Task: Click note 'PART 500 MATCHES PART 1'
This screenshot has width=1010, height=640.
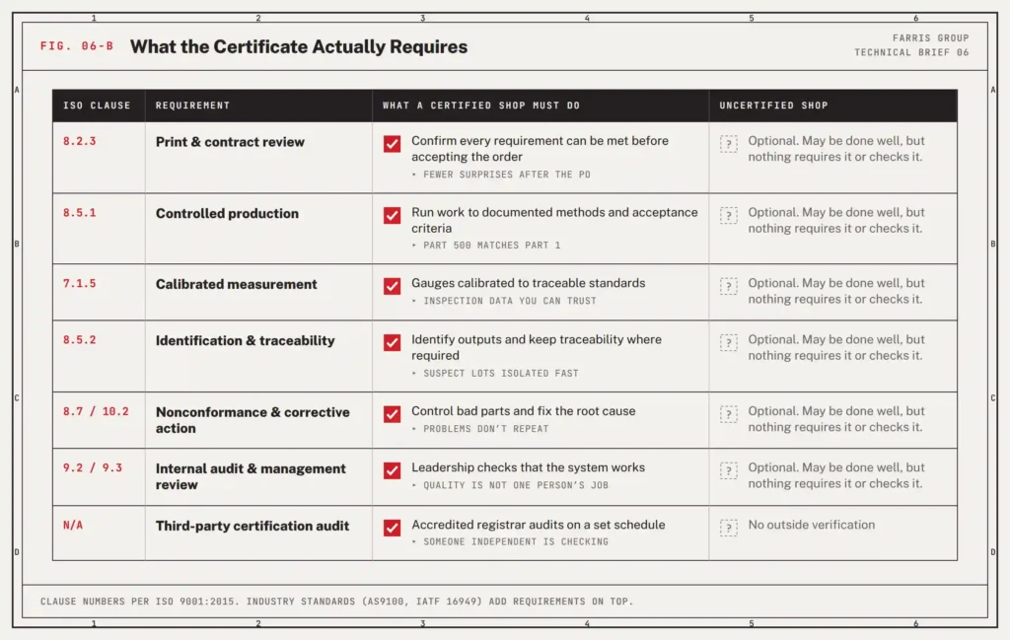Action: [491, 246]
